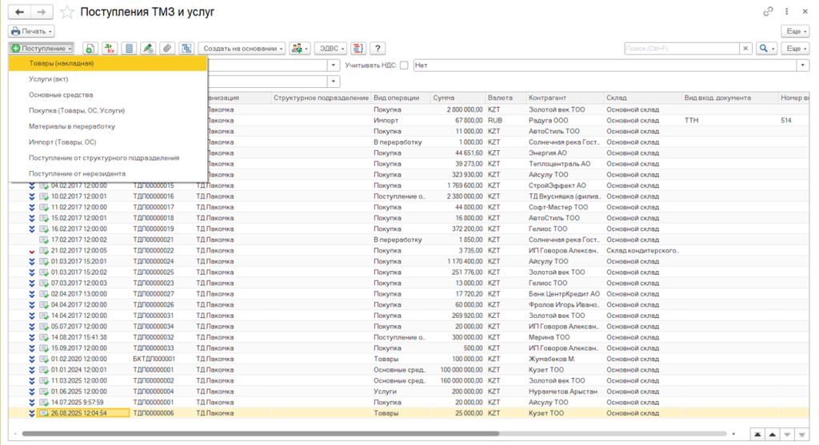
Task: Navigate back using the left arrow
Action: pos(20,12)
